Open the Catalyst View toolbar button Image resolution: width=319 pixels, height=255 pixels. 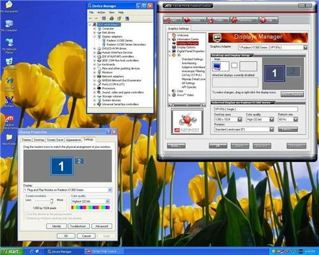[x=173, y=20]
